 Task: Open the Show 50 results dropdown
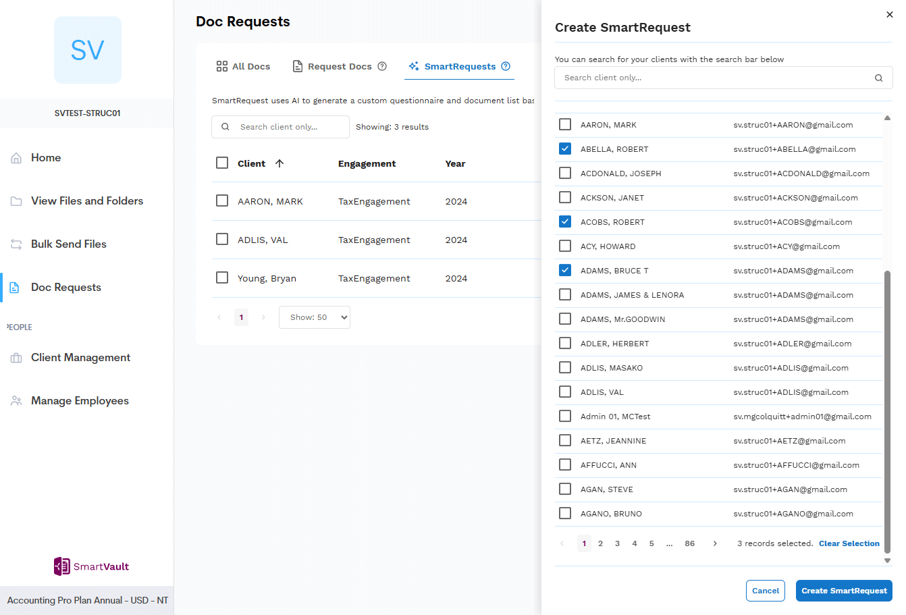click(314, 317)
